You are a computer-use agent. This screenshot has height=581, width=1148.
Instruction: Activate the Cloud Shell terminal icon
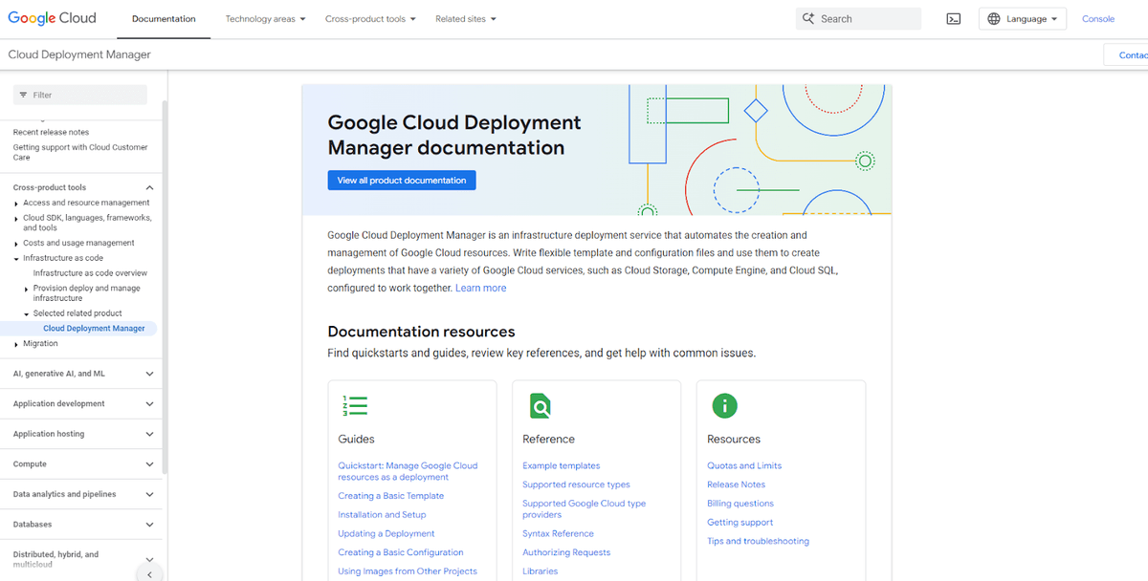point(953,19)
